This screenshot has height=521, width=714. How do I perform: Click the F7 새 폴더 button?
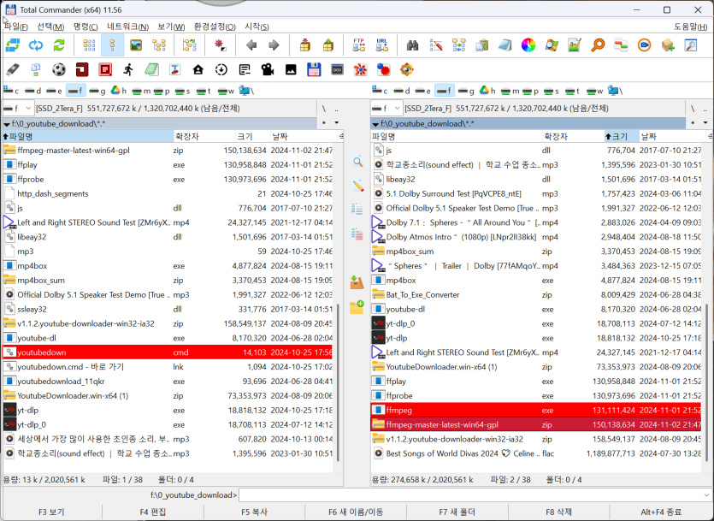click(x=457, y=512)
